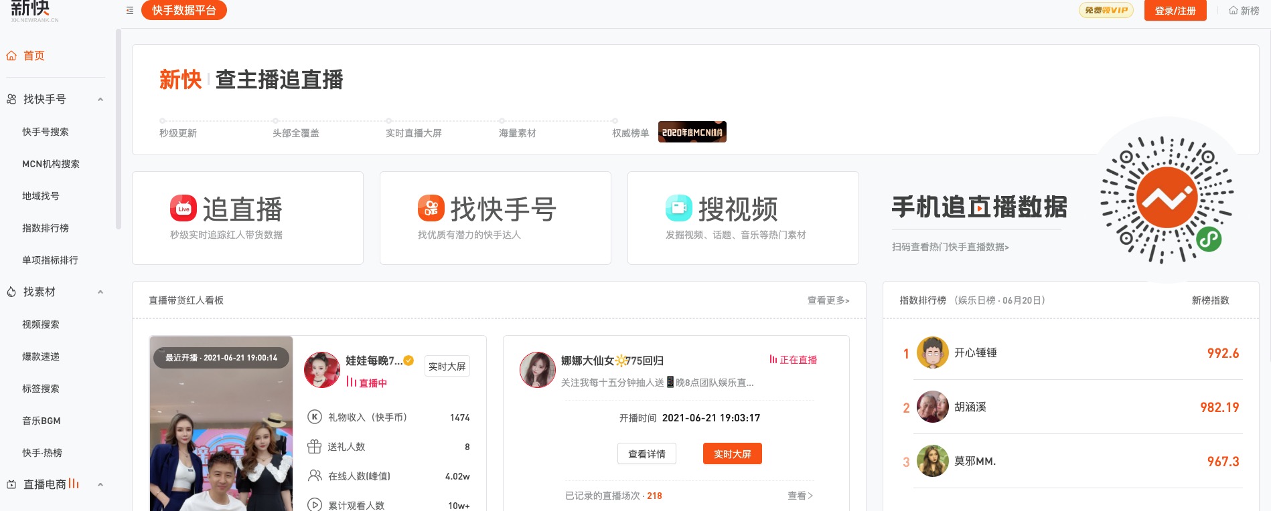1271x511 pixels.
Task: Click the 登录/注册 button
Action: (x=1175, y=11)
